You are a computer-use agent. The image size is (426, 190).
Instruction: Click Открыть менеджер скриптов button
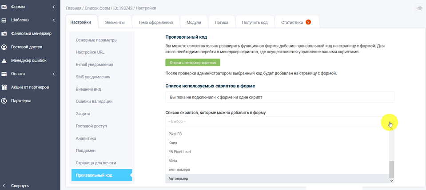[193, 63]
